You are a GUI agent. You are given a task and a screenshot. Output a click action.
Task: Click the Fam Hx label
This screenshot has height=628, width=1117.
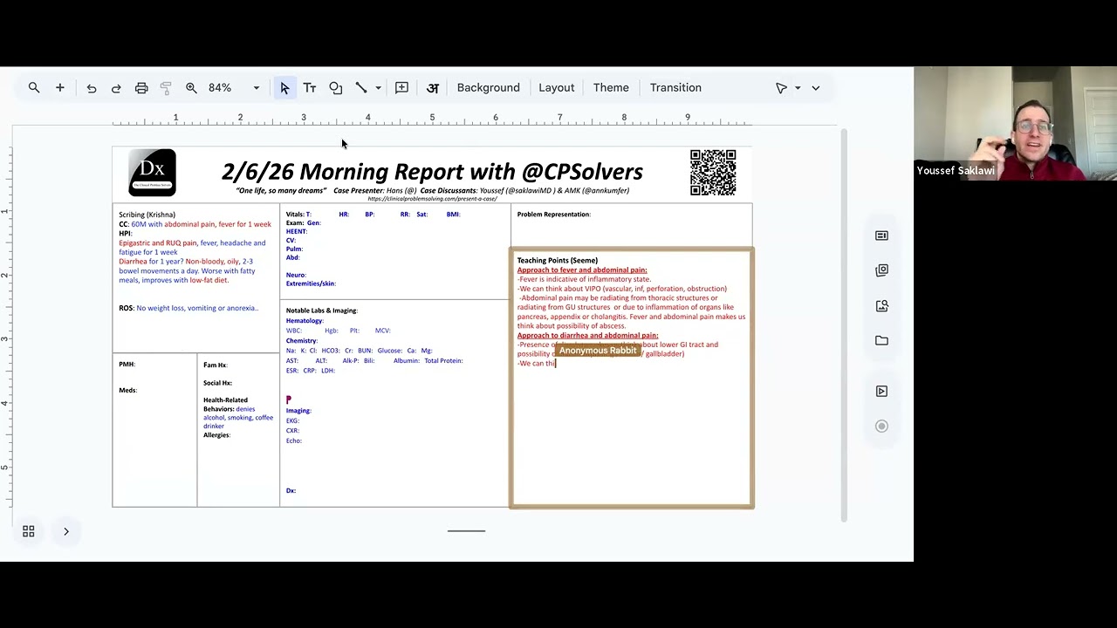[215, 365]
